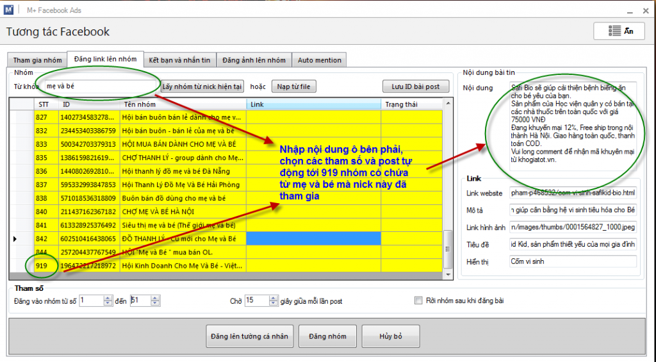Click the Tiêu đề field
656x362 pixels.
[573, 244]
